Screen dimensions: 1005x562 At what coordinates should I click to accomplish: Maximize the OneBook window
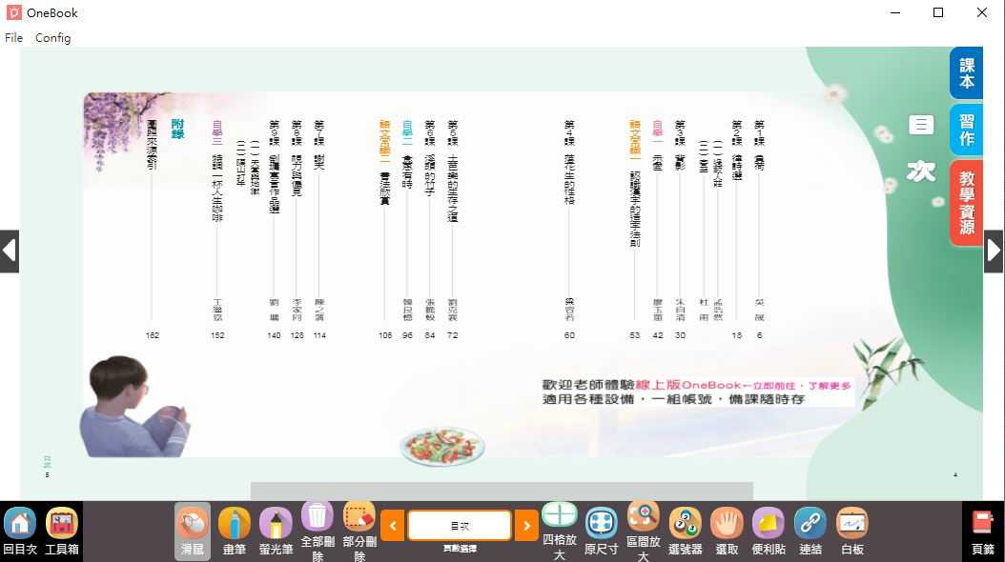938,12
